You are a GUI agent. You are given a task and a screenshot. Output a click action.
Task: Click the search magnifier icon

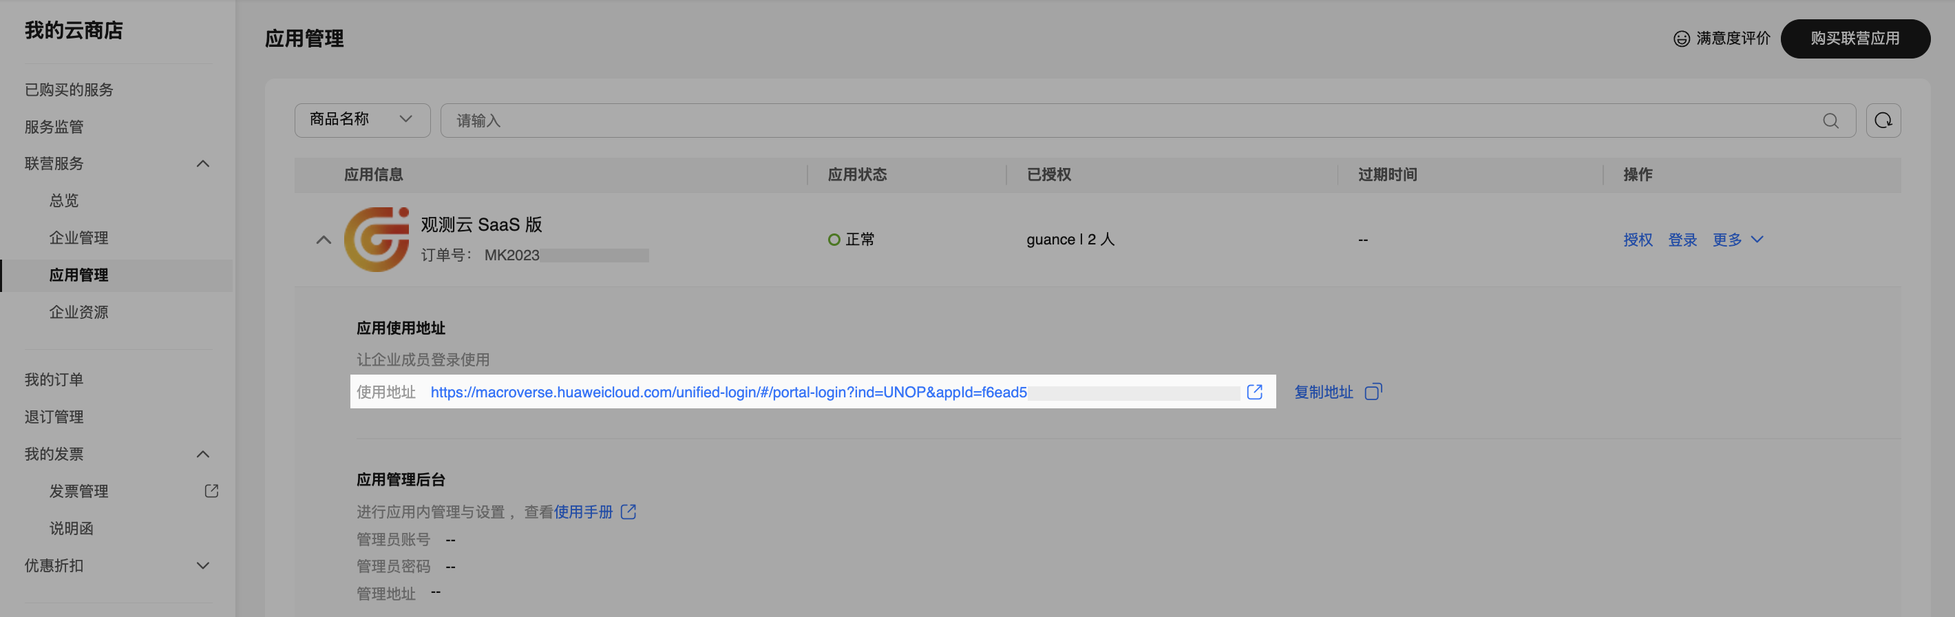(x=1830, y=121)
